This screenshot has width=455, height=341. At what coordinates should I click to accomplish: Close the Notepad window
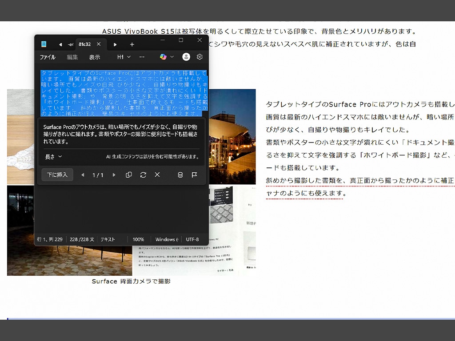coord(200,40)
